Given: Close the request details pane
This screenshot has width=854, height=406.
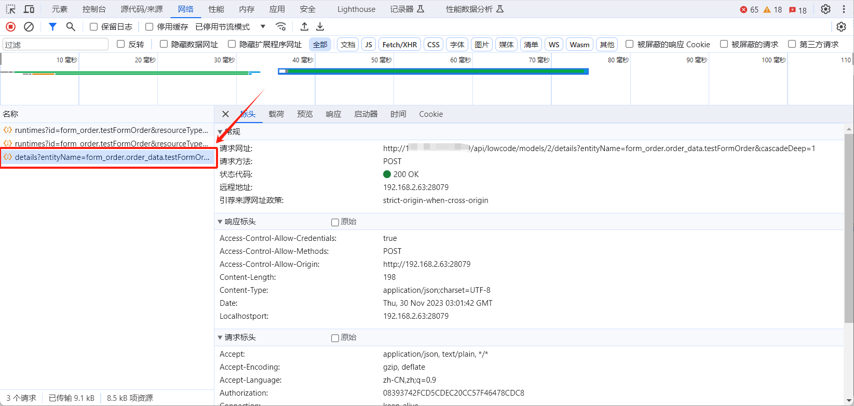Looking at the screenshot, I should 225,114.
